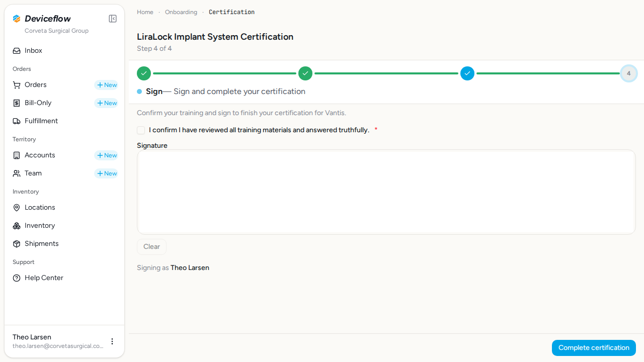Create a new order with New button

click(x=107, y=85)
